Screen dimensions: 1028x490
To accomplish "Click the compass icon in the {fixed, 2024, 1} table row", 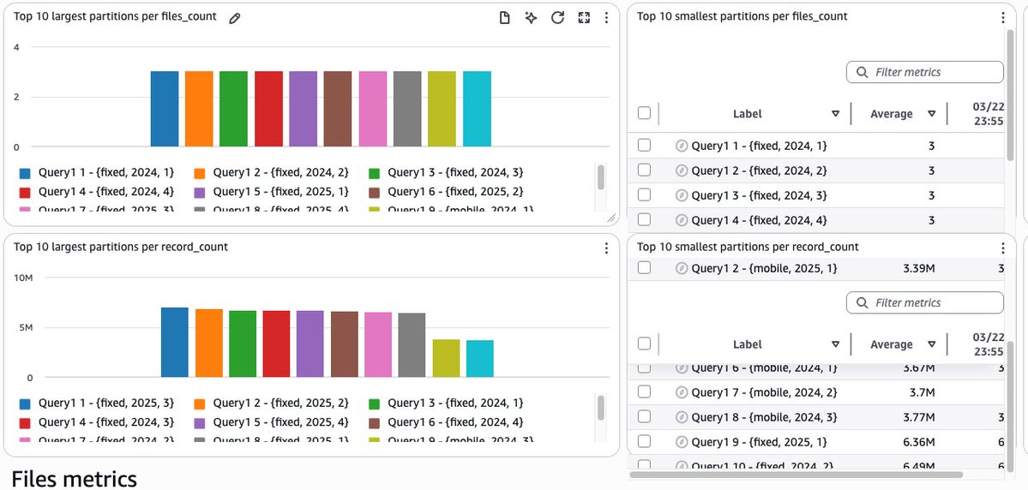I will [681, 146].
